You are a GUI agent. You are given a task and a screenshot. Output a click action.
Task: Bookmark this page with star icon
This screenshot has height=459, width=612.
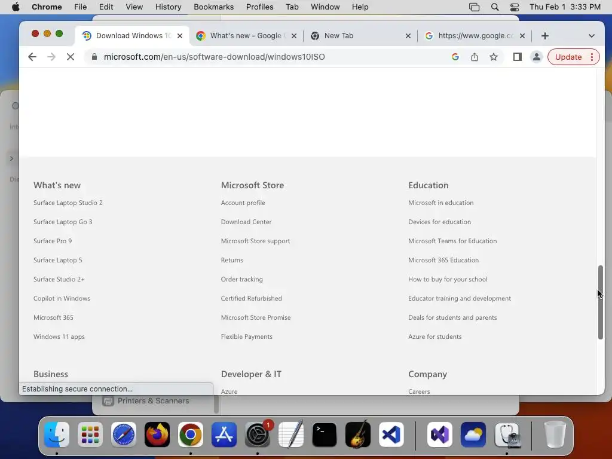(x=494, y=57)
